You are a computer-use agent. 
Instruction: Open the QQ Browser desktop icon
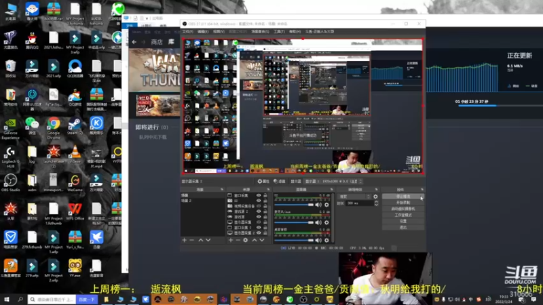coord(75,69)
